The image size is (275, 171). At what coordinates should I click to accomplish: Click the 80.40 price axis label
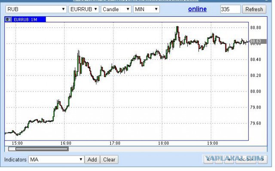pos(256,59)
